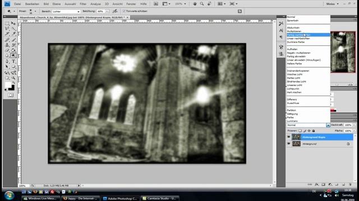The image size is (359, 201).
Task: Click the background color swatch
Action: (x=11, y=88)
